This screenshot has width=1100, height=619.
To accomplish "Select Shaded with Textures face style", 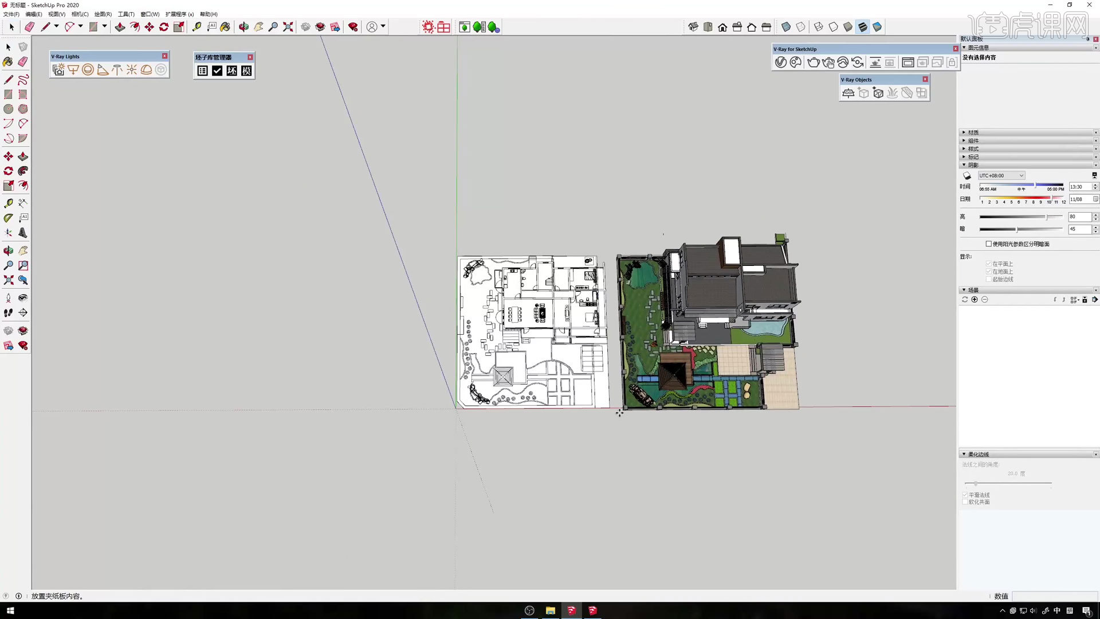I will click(863, 27).
